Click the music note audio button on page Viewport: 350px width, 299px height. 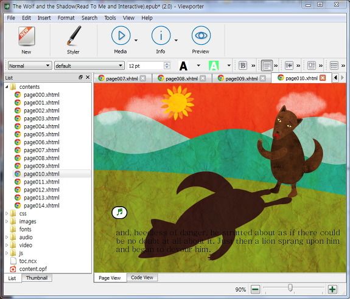(119, 213)
